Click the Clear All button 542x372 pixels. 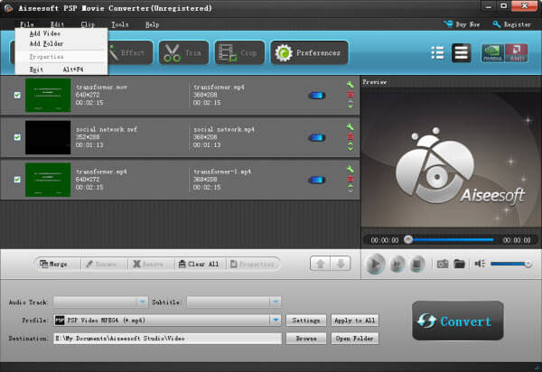tap(199, 264)
